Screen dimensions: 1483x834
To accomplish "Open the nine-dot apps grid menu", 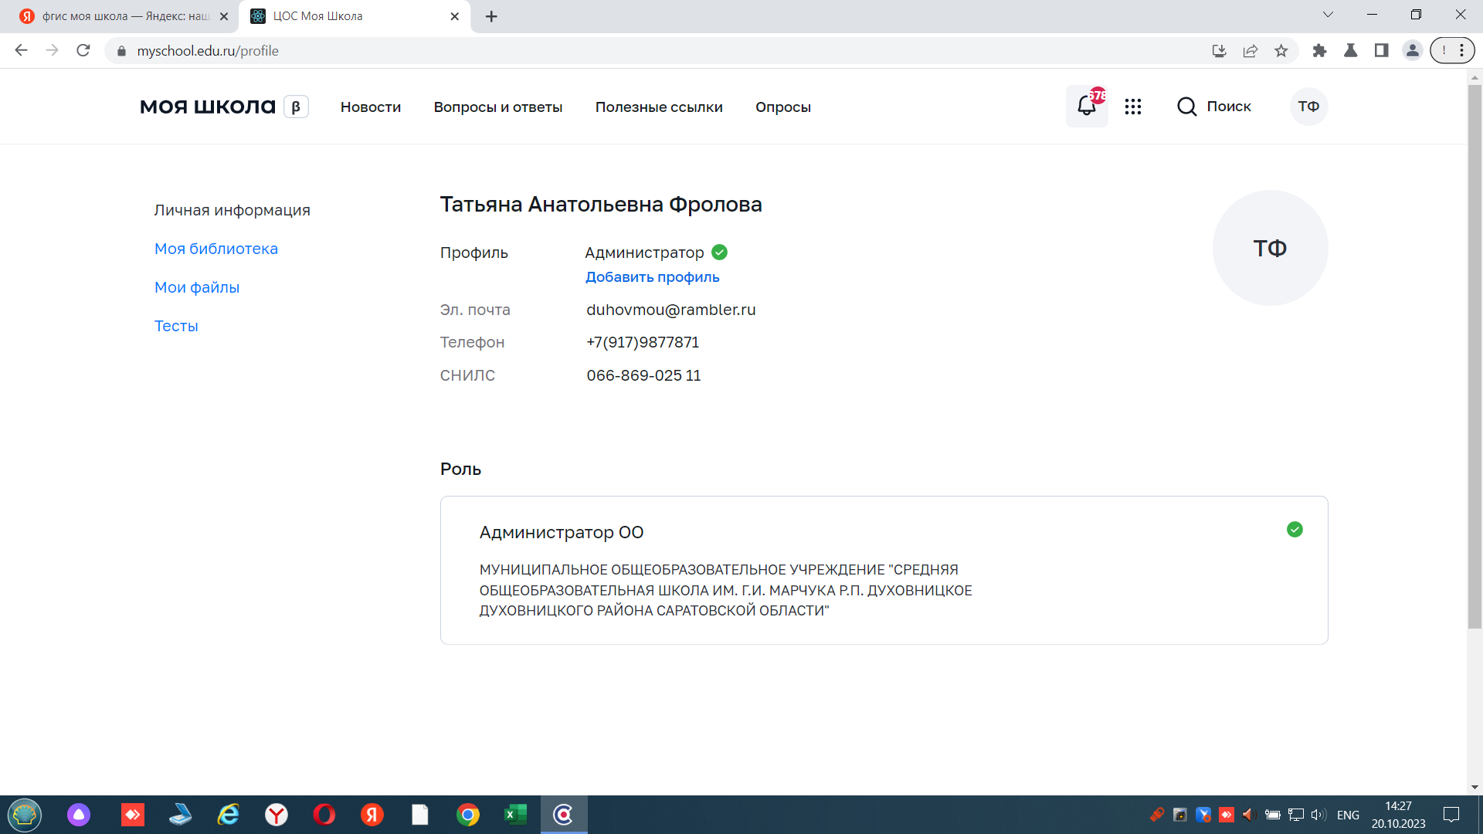I will tap(1133, 107).
